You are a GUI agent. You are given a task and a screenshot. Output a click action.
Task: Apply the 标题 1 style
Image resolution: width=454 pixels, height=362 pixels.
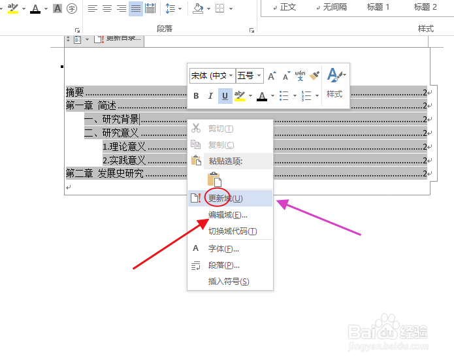pos(378,7)
